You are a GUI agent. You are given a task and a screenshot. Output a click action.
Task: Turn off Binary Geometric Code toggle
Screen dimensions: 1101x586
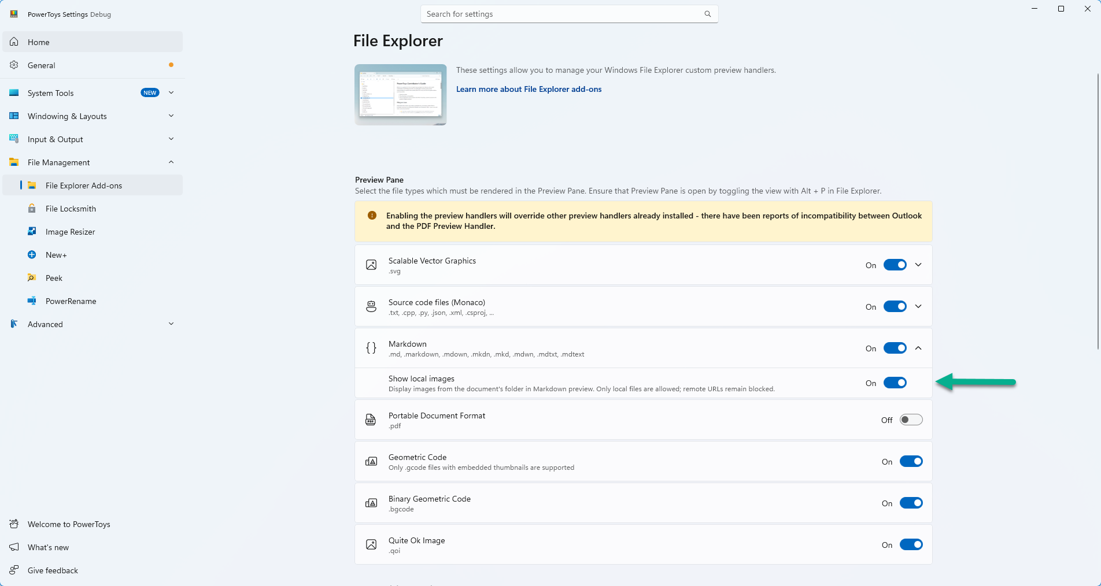[x=911, y=503]
